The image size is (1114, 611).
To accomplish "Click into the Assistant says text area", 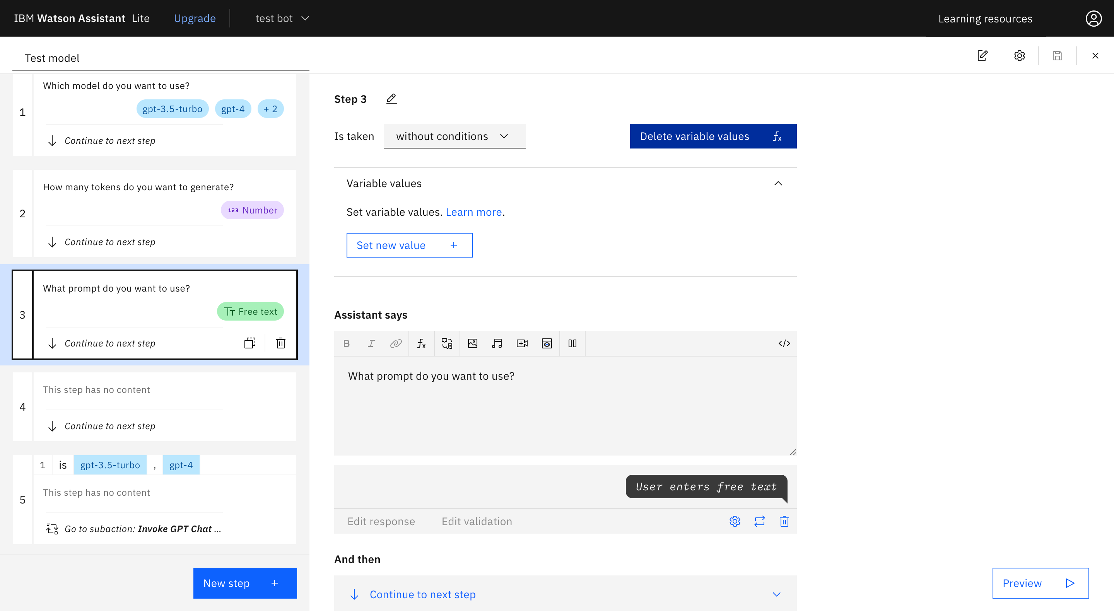I will click(565, 406).
